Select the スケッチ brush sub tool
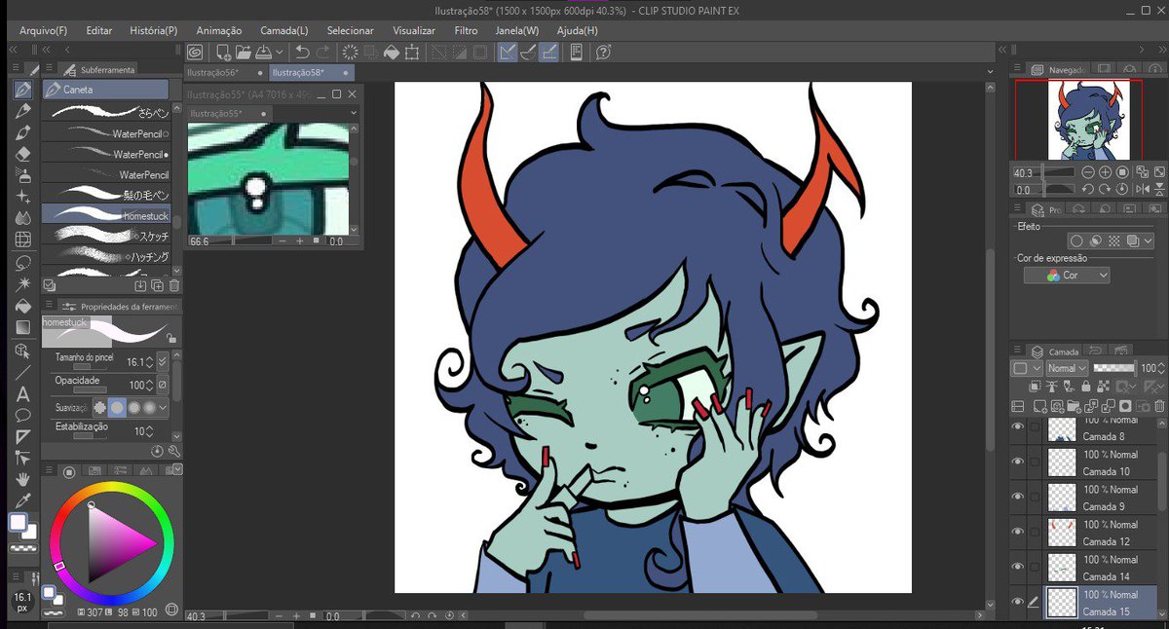 (x=106, y=236)
